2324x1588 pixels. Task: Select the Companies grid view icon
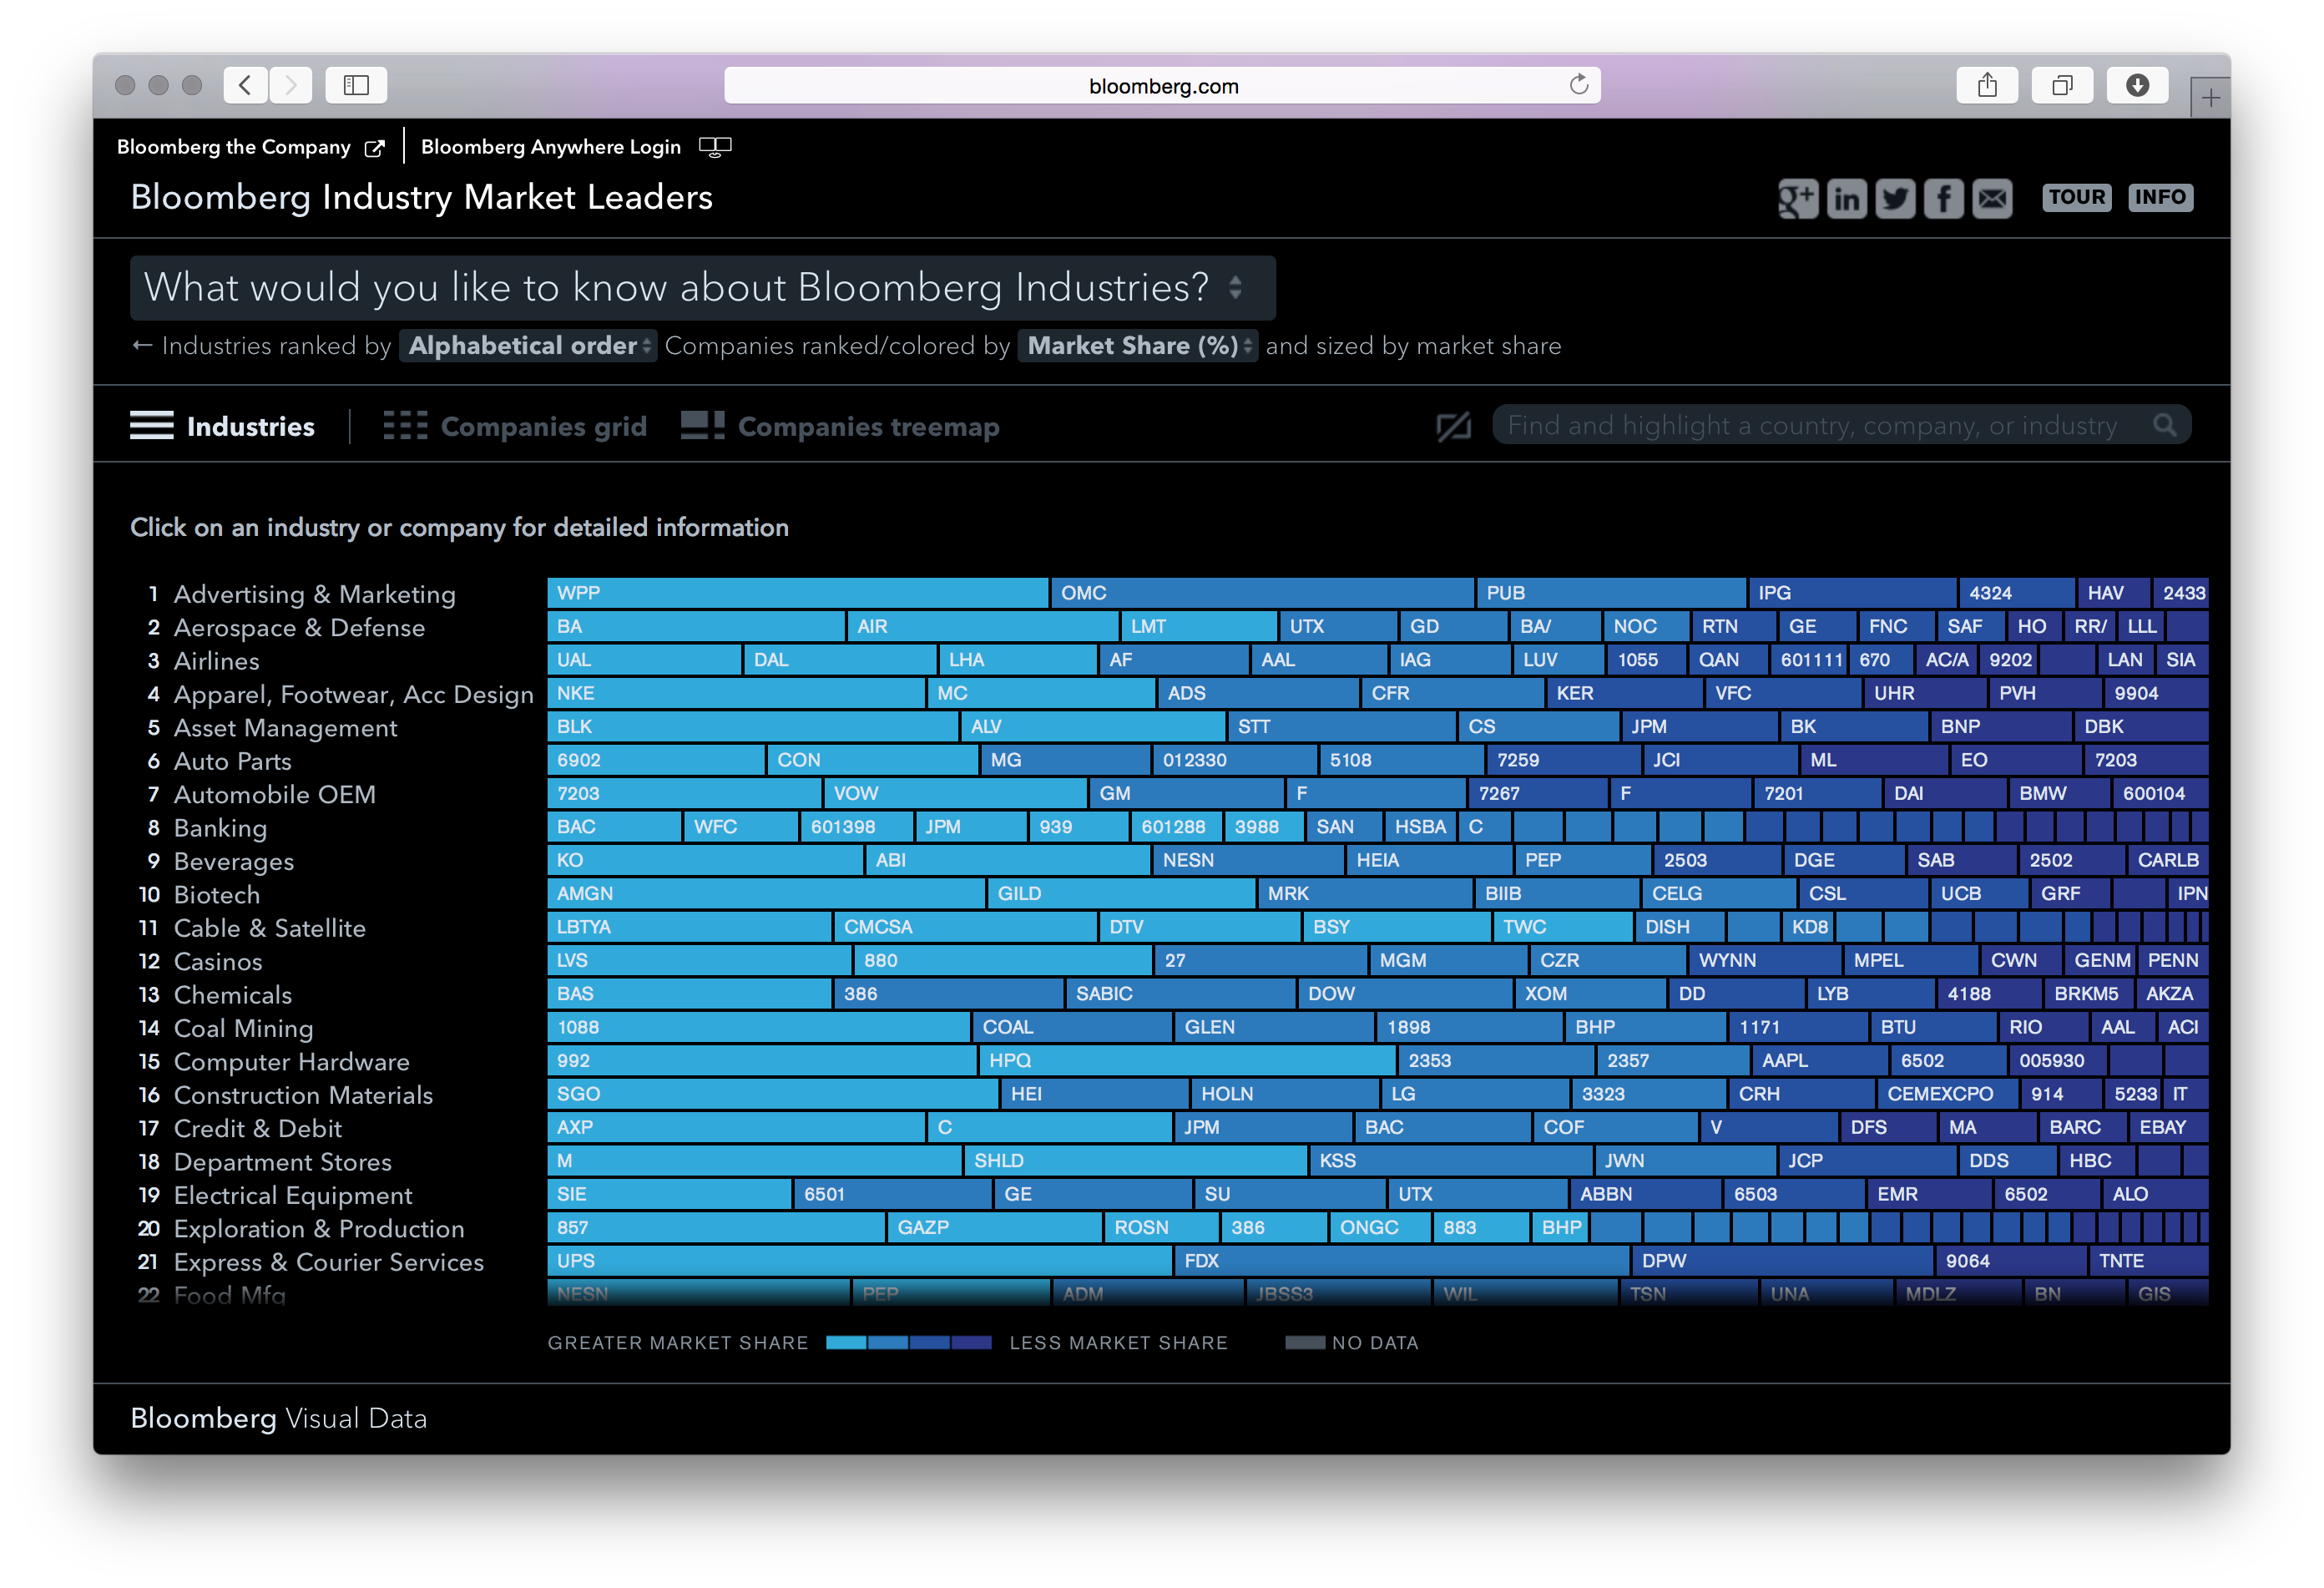pos(406,425)
